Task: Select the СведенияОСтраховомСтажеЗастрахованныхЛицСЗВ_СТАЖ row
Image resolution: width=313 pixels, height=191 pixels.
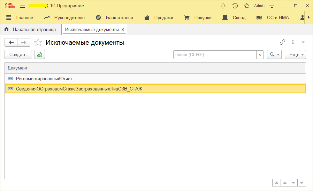Action: pos(155,89)
